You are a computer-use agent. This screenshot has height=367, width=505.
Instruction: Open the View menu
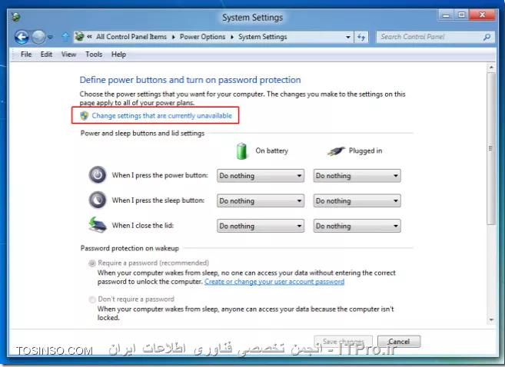point(69,55)
